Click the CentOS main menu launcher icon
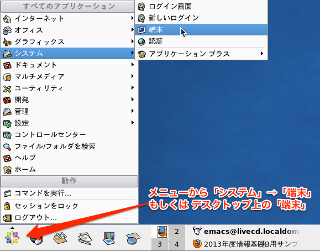Viewport: 320px width, 251px height. click(x=12, y=237)
